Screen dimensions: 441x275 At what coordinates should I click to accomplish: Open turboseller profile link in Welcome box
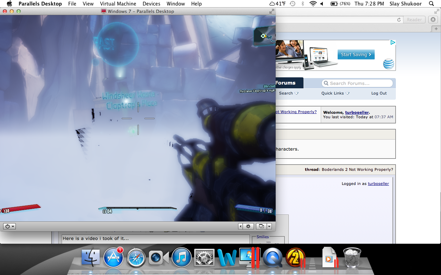[357, 112]
